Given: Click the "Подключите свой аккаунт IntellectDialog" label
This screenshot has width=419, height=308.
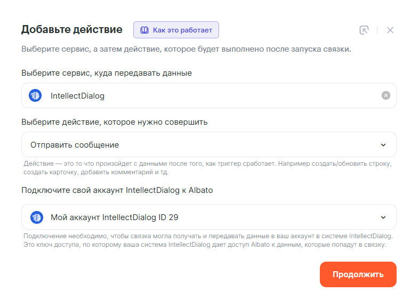Looking at the screenshot, I should click(117, 190).
